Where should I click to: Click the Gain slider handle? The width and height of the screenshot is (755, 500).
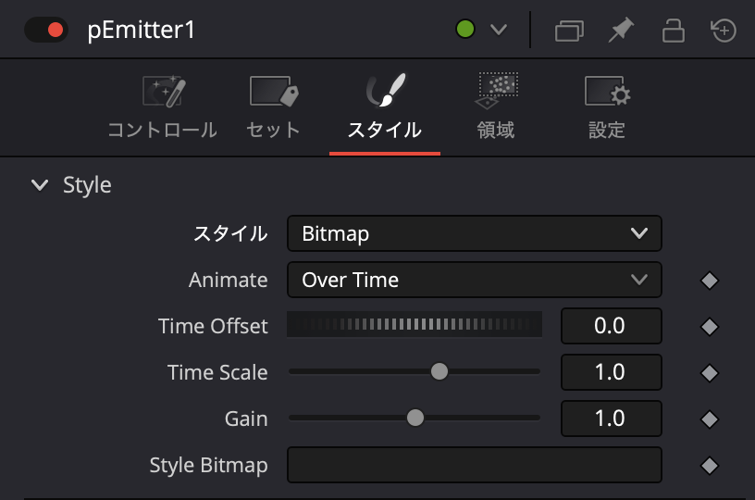point(415,418)
